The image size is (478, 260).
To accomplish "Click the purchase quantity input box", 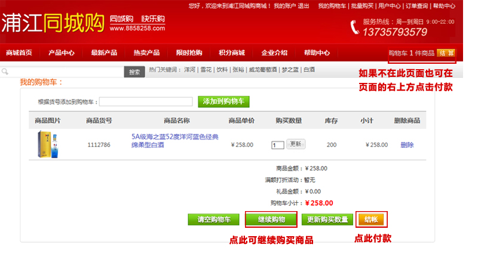I will (277, 145).
